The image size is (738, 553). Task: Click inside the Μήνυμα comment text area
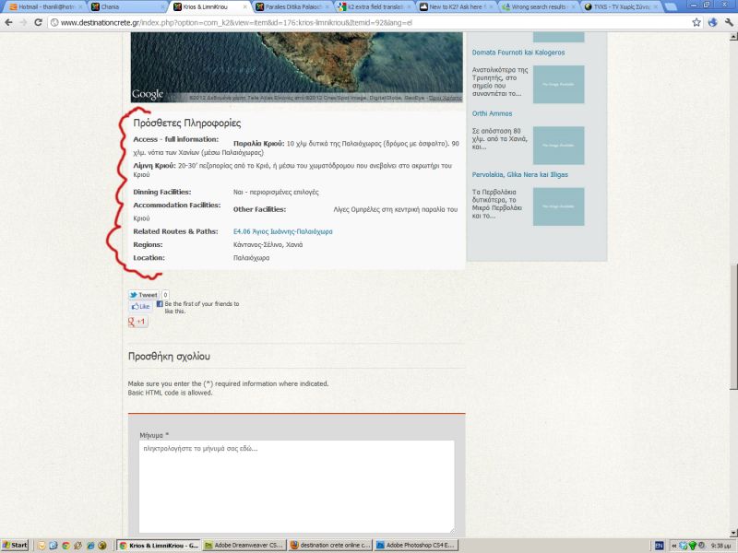(x=296, y=486)
